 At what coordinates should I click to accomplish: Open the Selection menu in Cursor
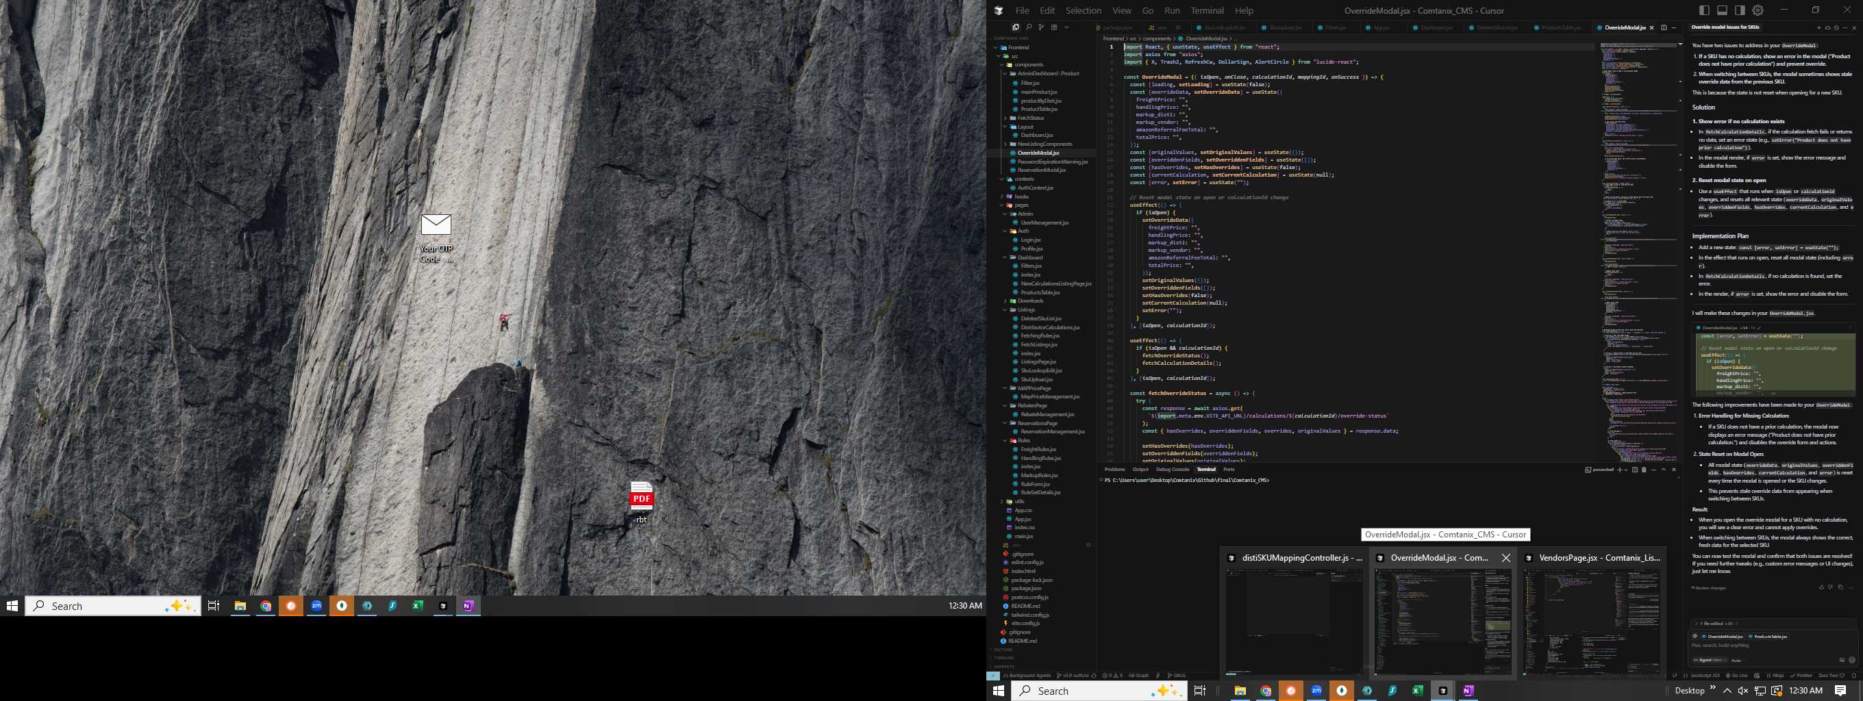[x=1084, y=10]
